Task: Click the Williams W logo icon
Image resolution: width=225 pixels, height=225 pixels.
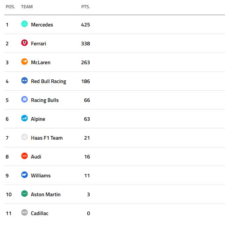Action: pos(24,175)
